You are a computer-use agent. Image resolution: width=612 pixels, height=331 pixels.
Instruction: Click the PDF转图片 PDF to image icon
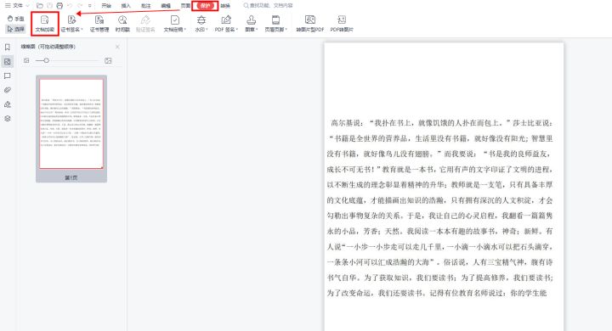[x=342, y=20]
